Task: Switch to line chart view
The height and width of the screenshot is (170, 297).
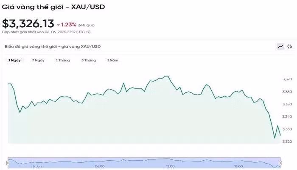Action: (280, 46)
